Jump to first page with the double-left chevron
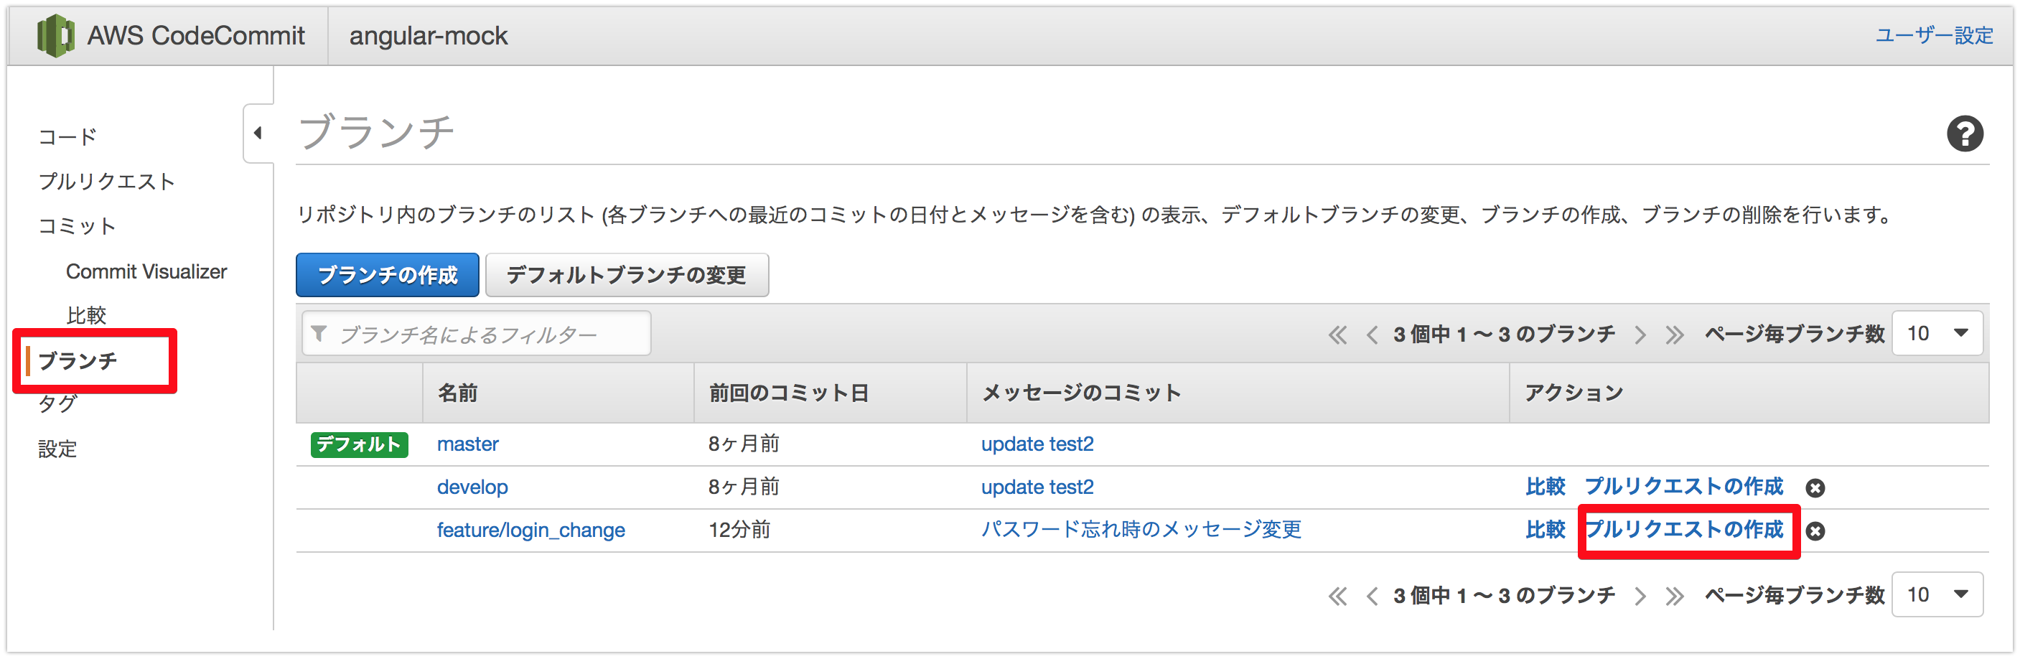 pos(1337,333)
